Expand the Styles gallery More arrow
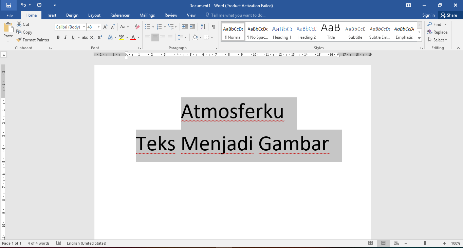Viewport: 463px width, 248px height. pyautogui.click(x=420, y=39)
